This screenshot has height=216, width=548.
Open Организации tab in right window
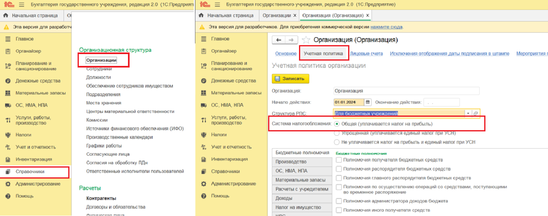point(277,15)
